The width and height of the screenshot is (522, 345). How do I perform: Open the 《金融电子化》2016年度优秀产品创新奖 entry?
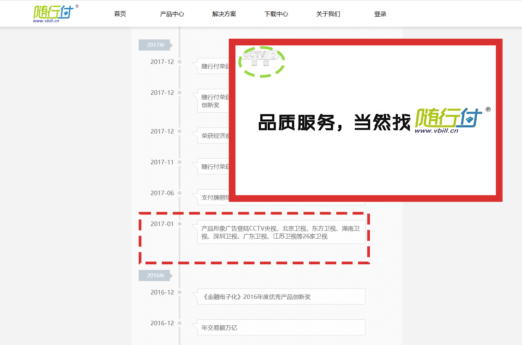281,297
